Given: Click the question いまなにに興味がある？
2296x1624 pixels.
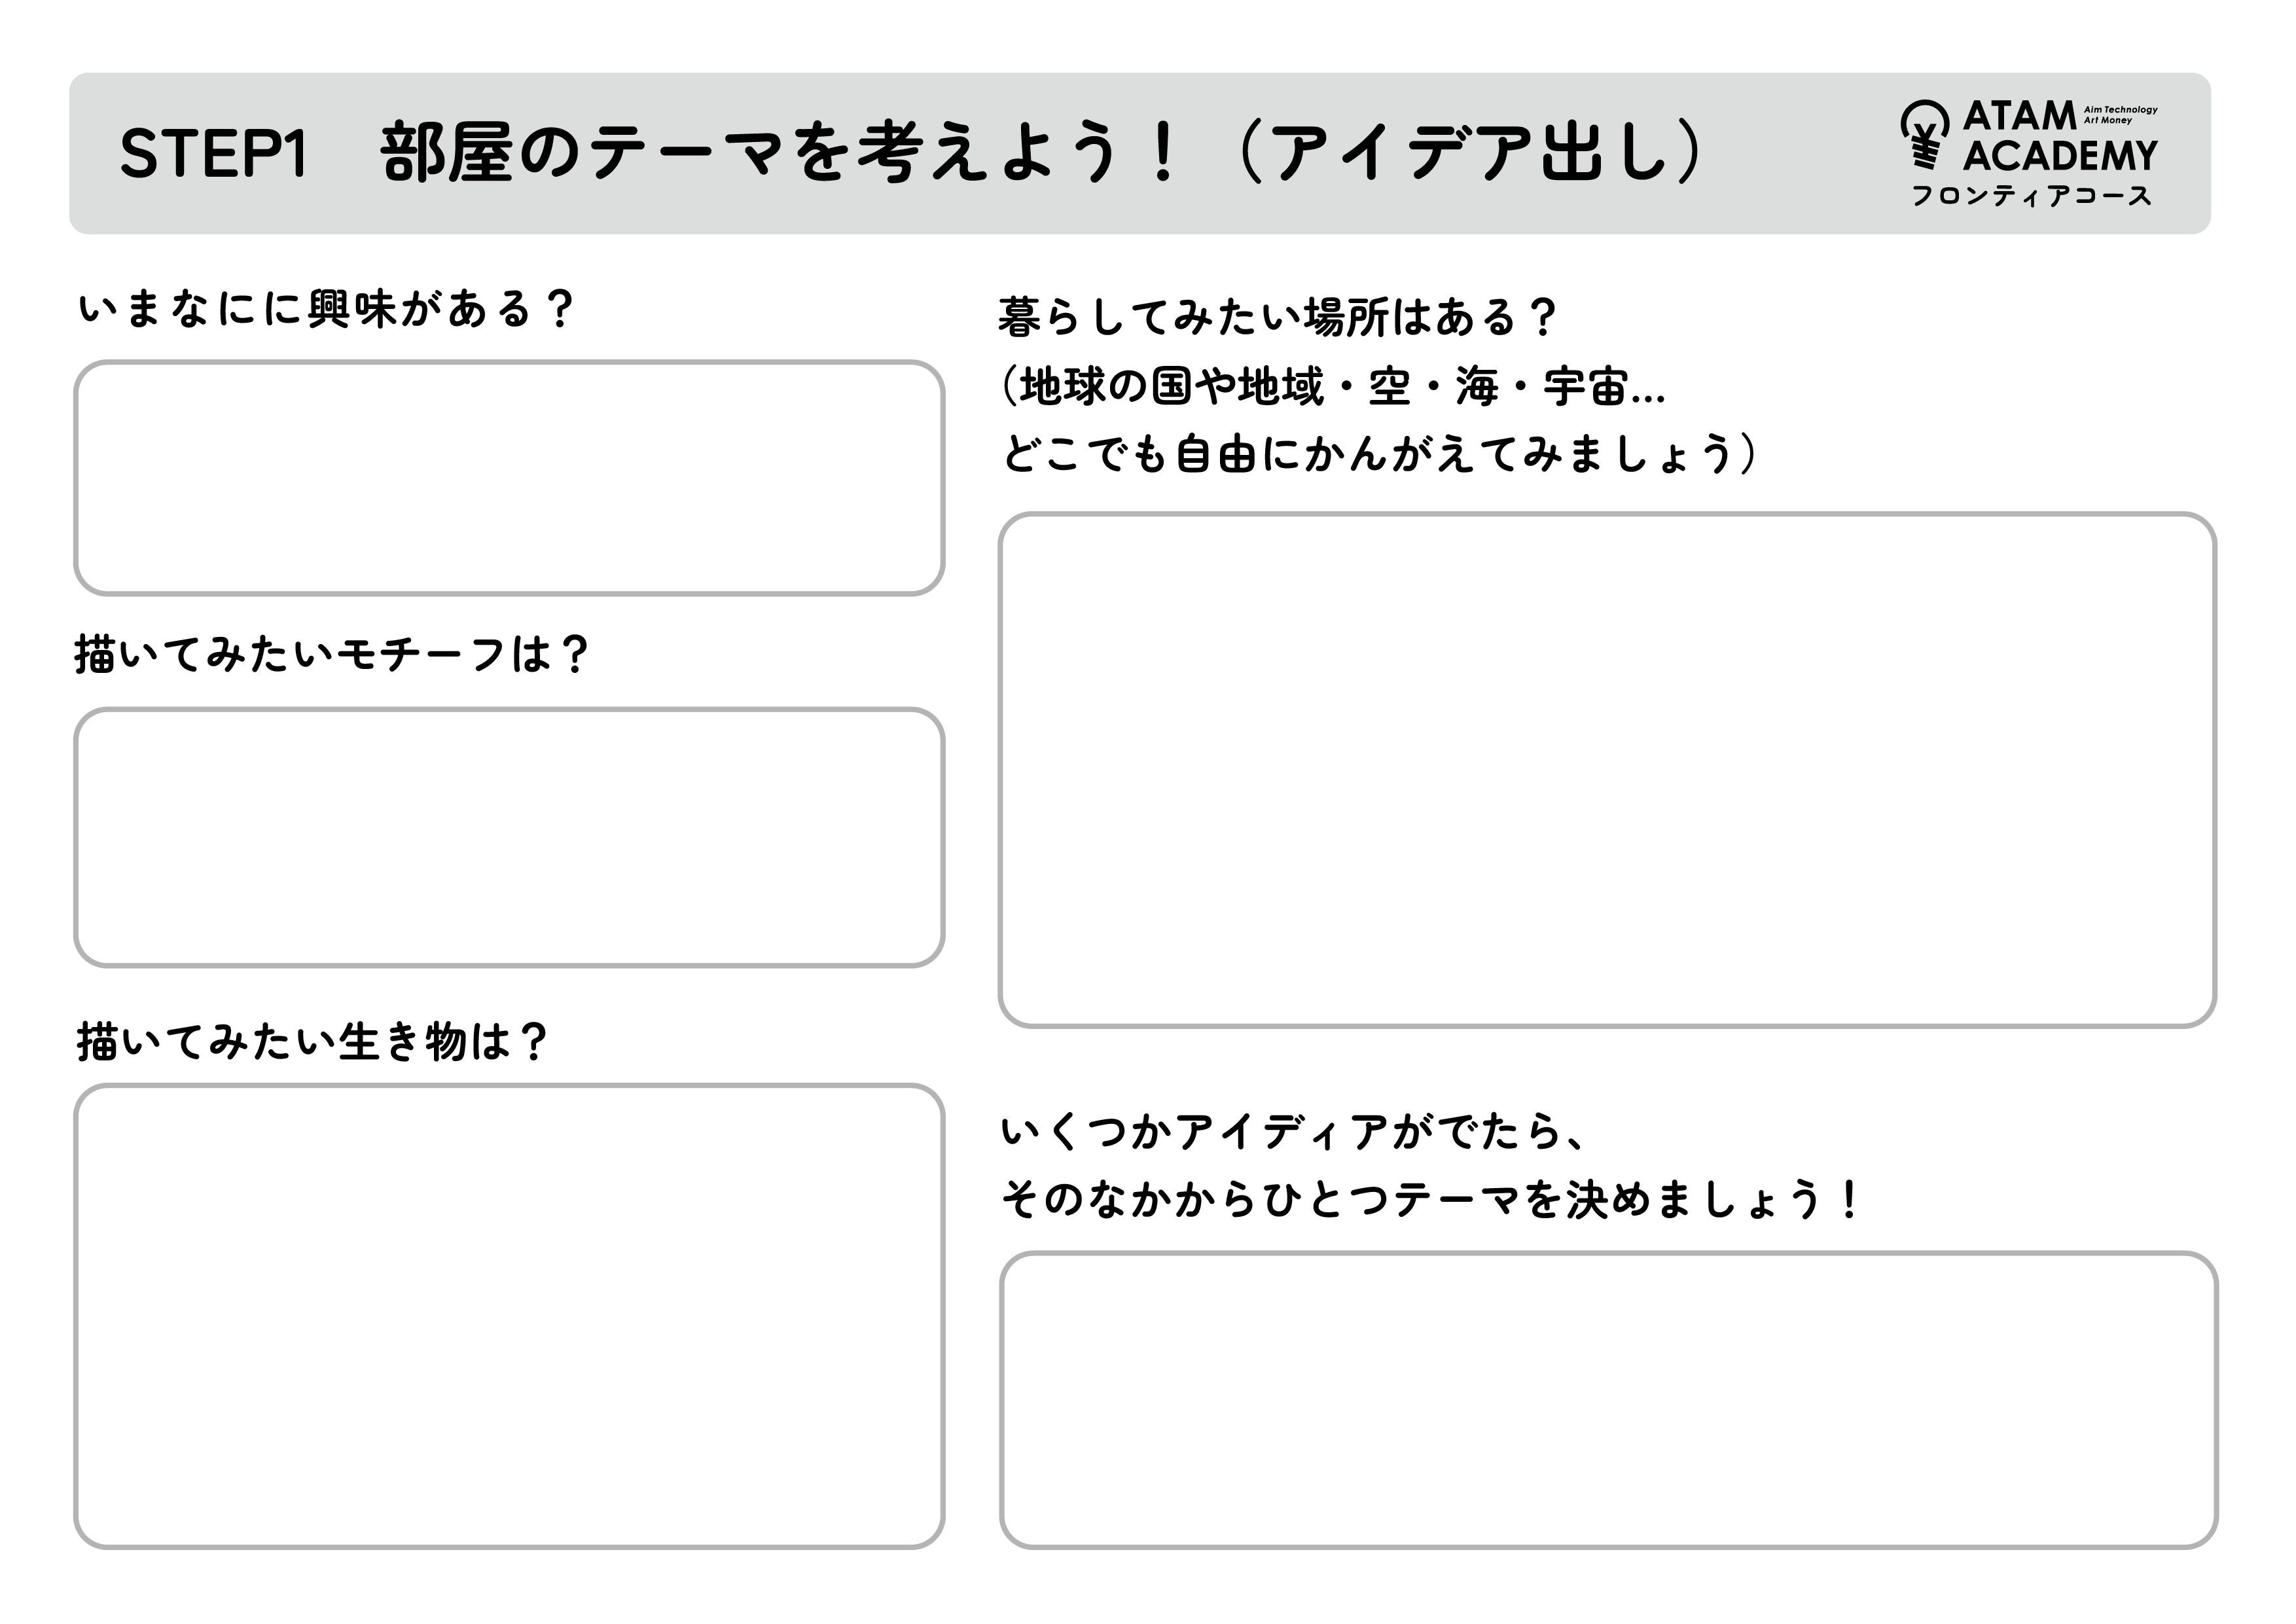Looking at the screenshot, I should (x=326, y=309).
